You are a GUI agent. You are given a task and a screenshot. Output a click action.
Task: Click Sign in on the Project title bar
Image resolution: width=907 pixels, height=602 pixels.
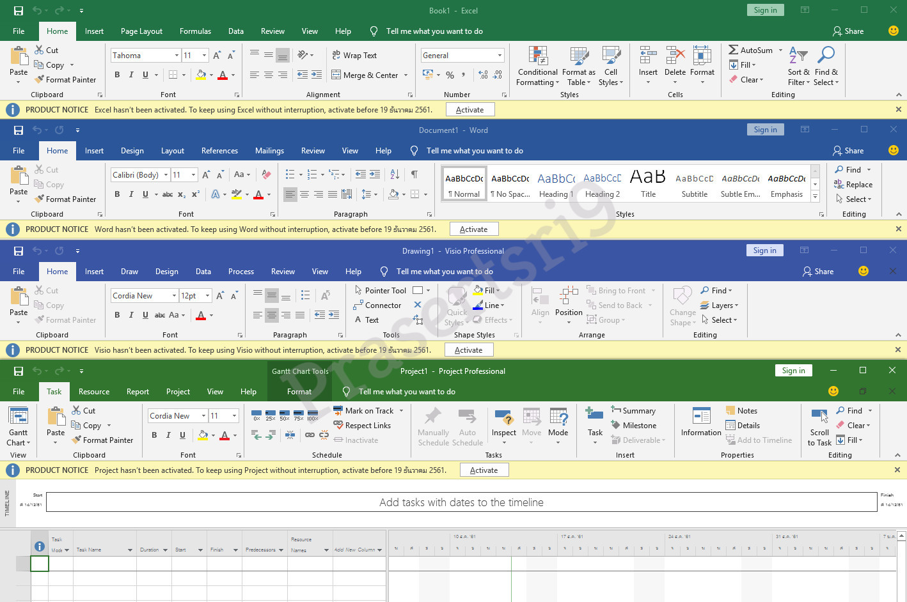pyautogui.click(x=793, y=371)
